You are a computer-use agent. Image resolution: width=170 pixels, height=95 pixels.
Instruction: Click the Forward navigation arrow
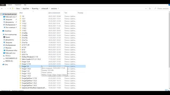point(5,8)
